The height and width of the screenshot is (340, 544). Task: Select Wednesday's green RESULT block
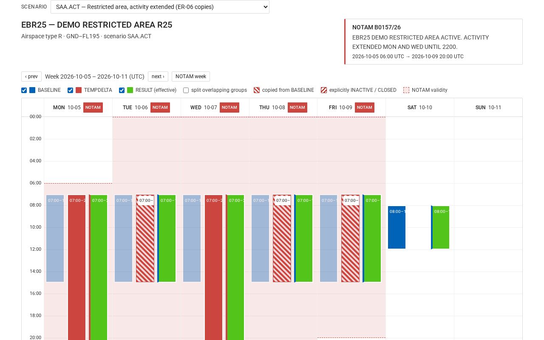click(235, 267)
